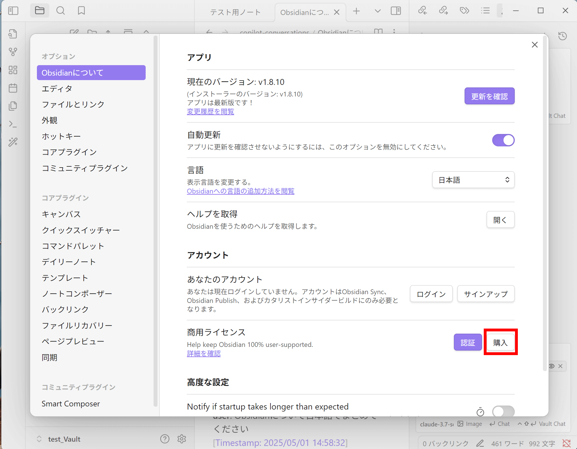Open the claude-3.7 model selector
Viewport: 577px width, 449px height.
436,424
